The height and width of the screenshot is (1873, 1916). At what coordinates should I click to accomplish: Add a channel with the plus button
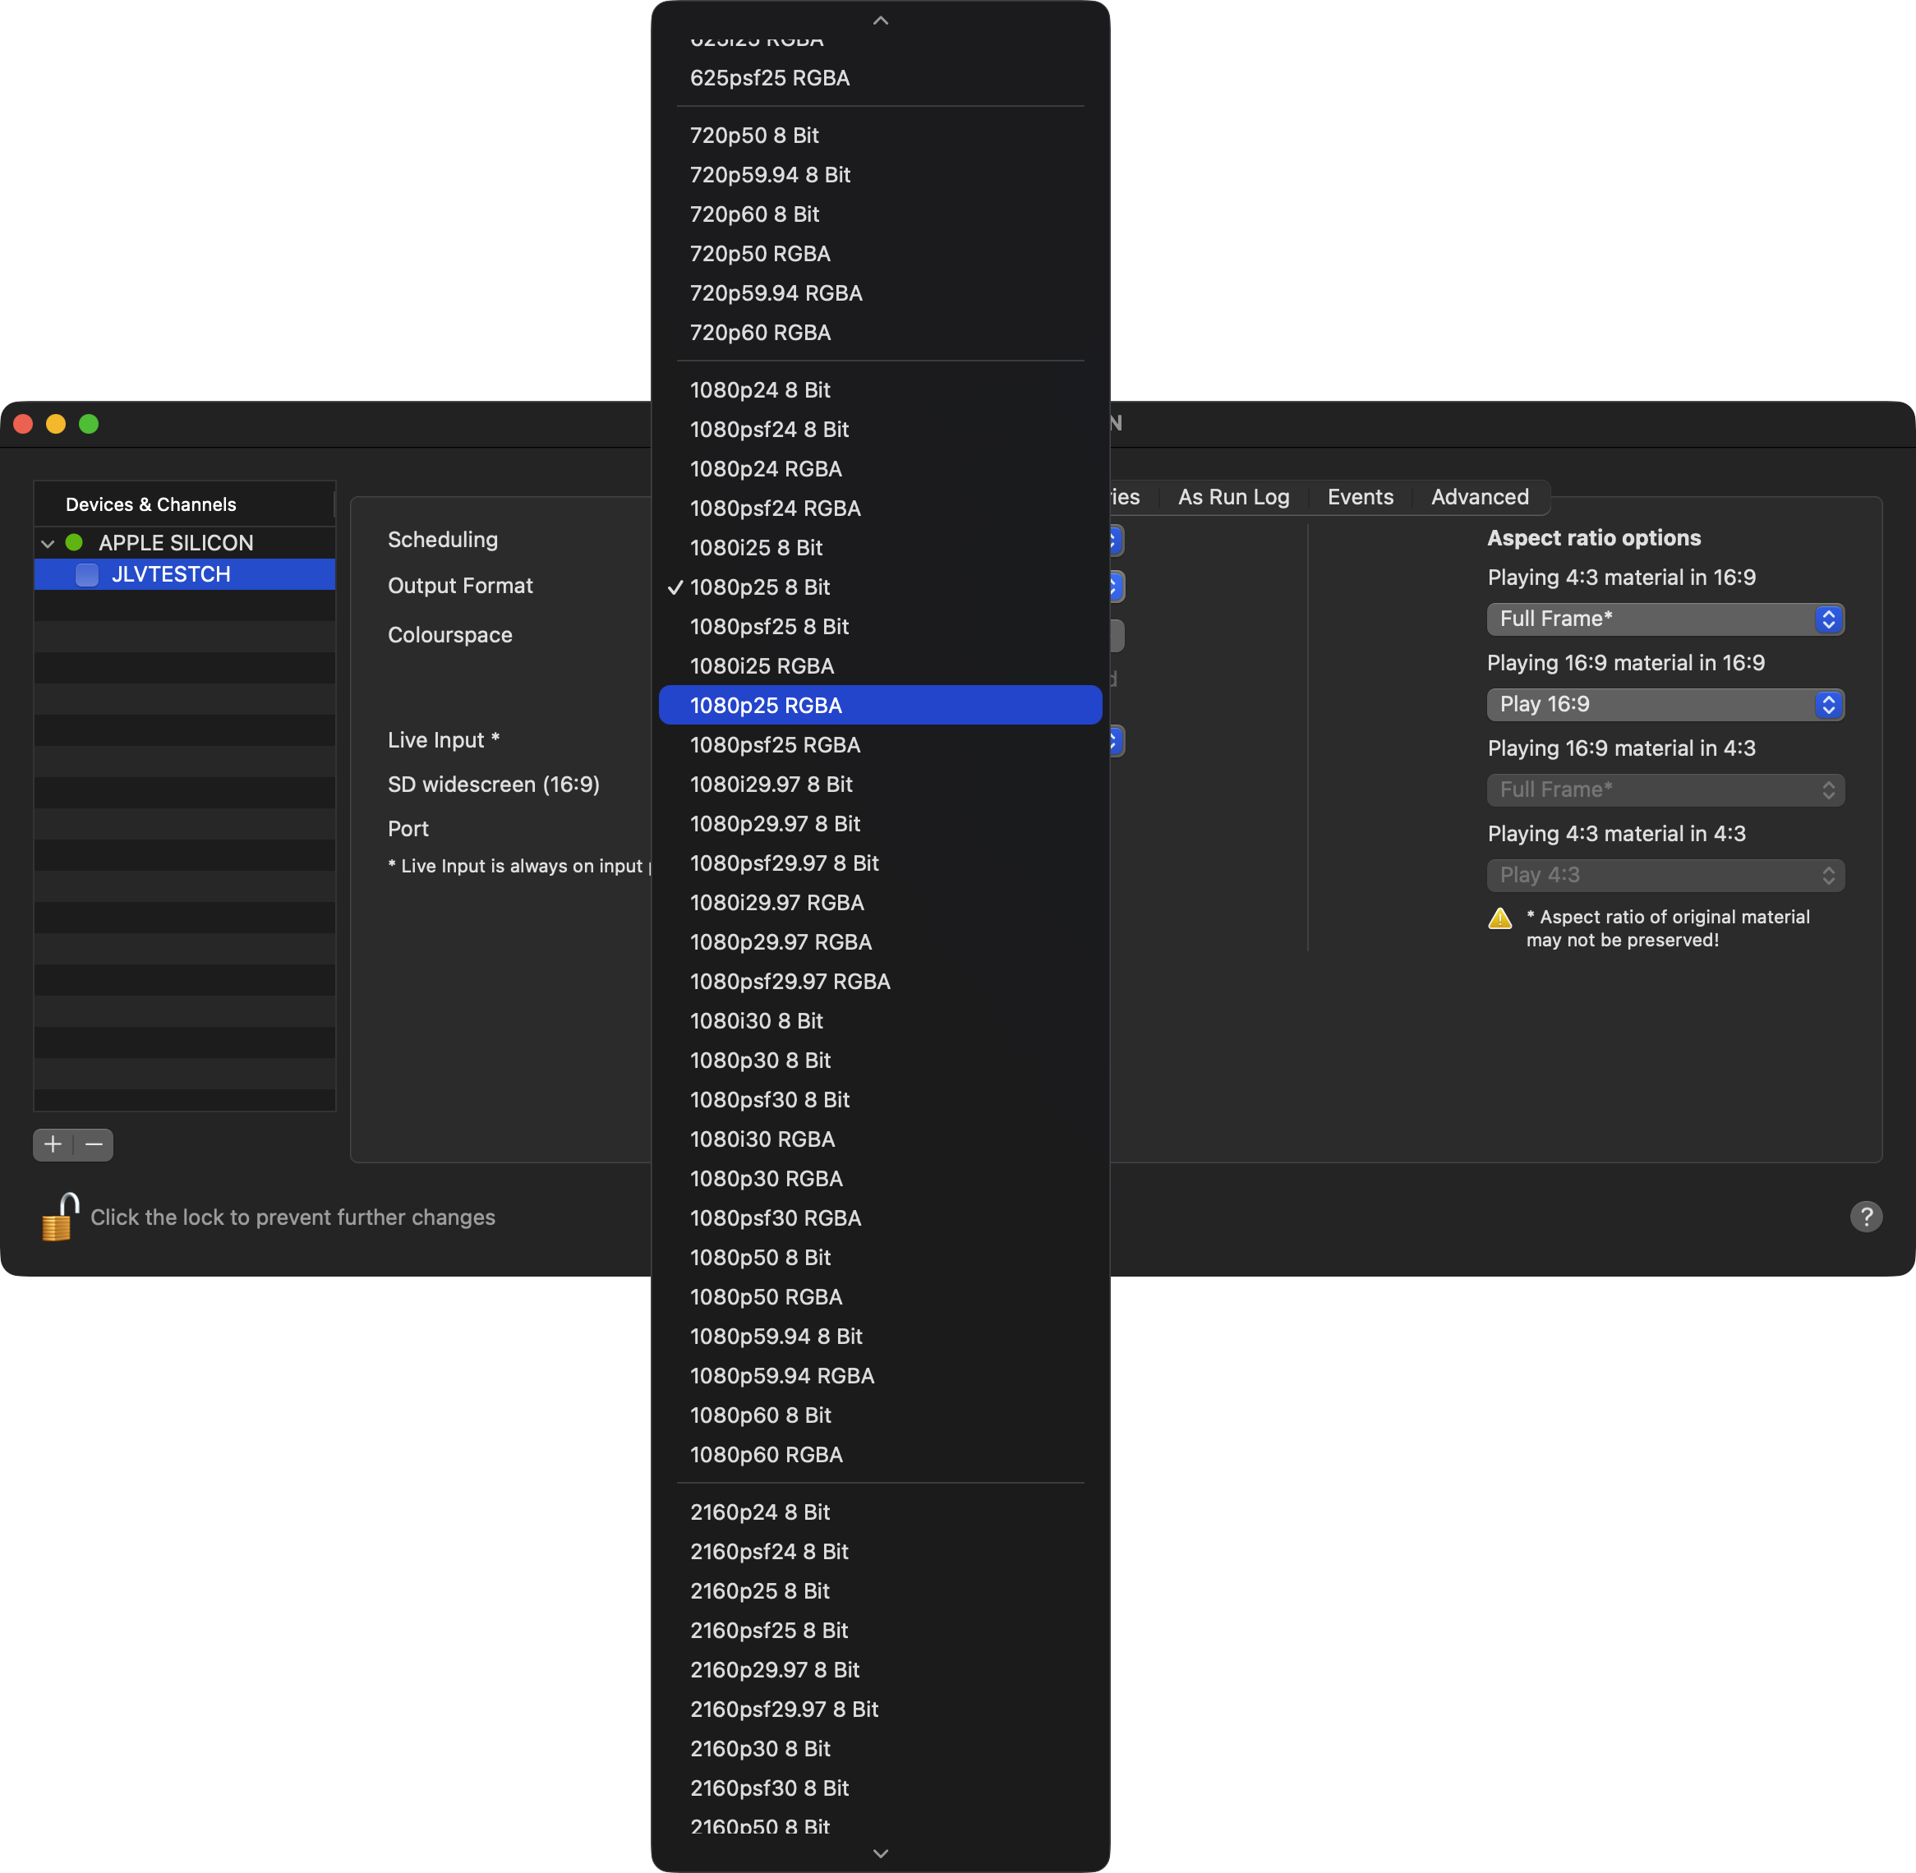coord(53,1144)
